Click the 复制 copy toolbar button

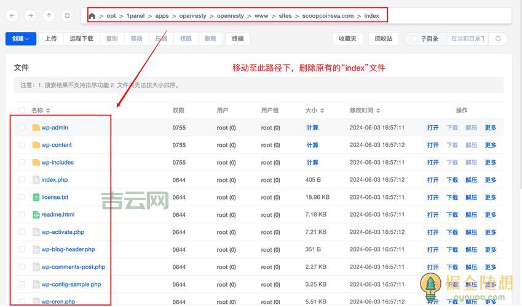(112, 39)
